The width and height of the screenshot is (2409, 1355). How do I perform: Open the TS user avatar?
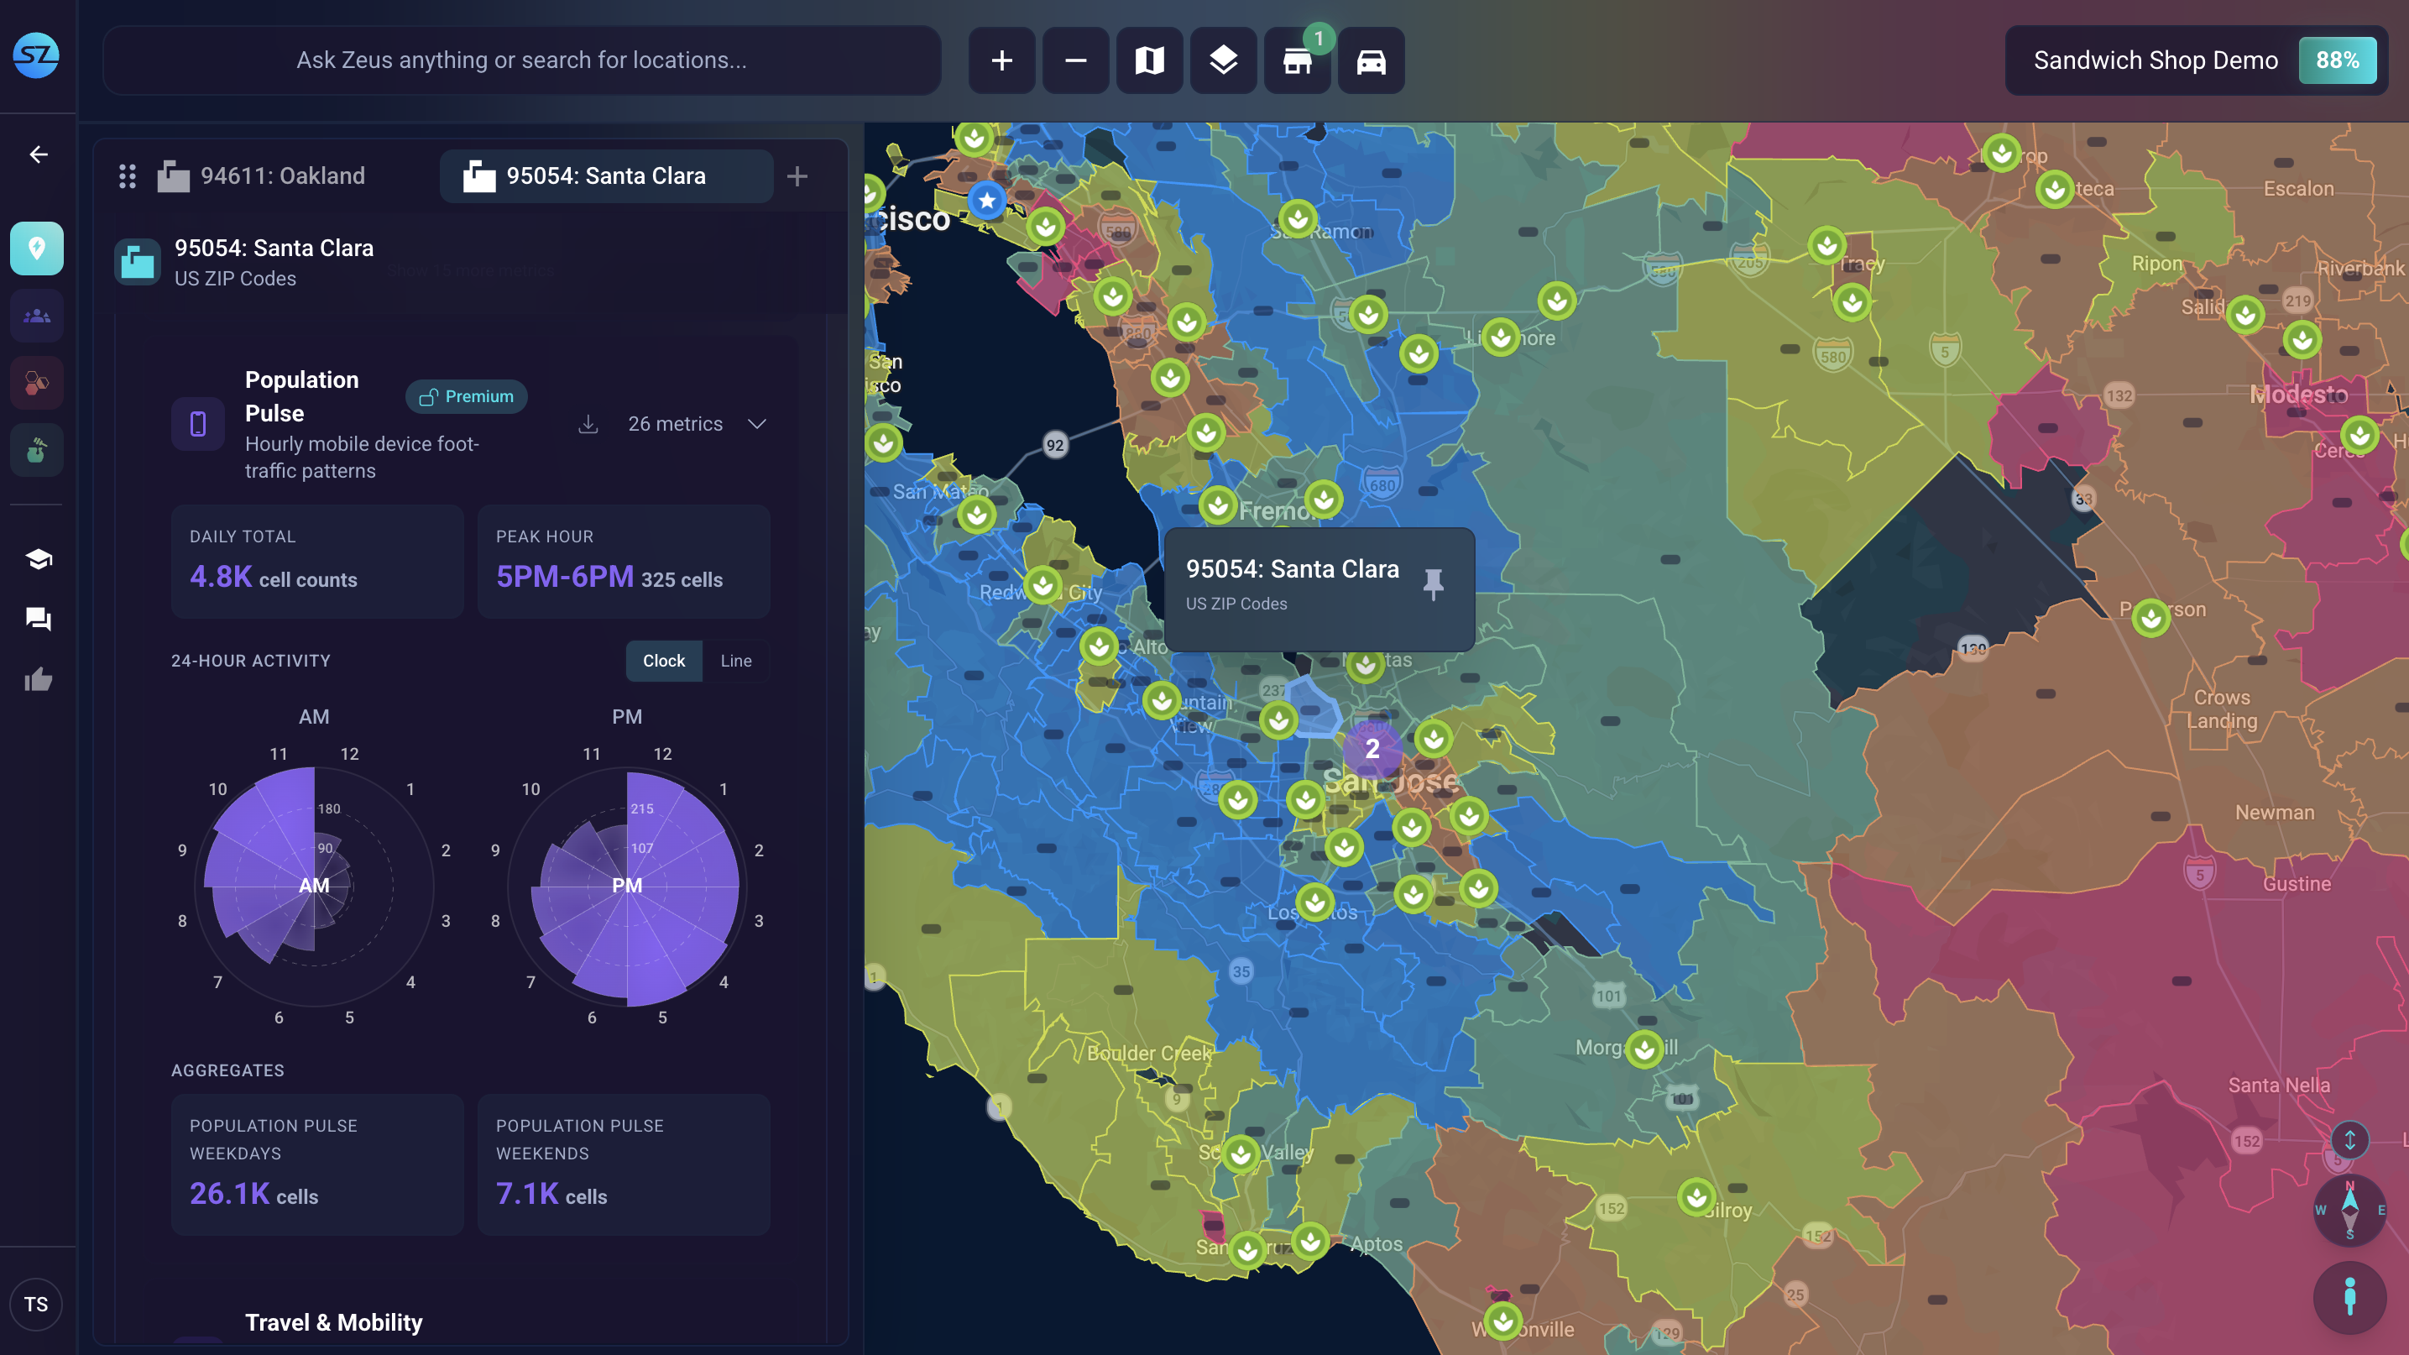pyautogui.click(x=36, y=1305)
